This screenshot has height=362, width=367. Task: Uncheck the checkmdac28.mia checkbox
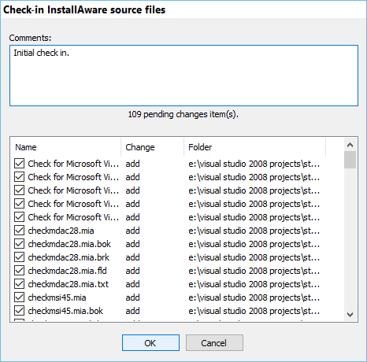tap(20, 231)
